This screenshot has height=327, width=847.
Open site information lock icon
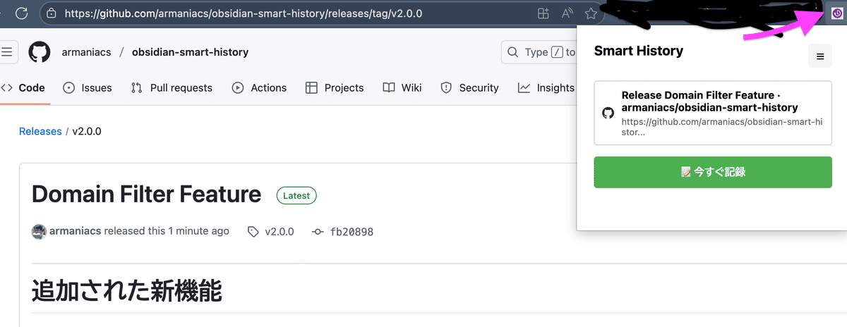click(x=51, y=13)
